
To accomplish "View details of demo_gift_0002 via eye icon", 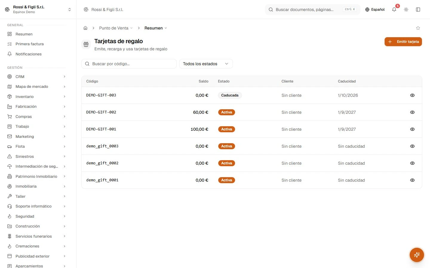I will 412,163.
